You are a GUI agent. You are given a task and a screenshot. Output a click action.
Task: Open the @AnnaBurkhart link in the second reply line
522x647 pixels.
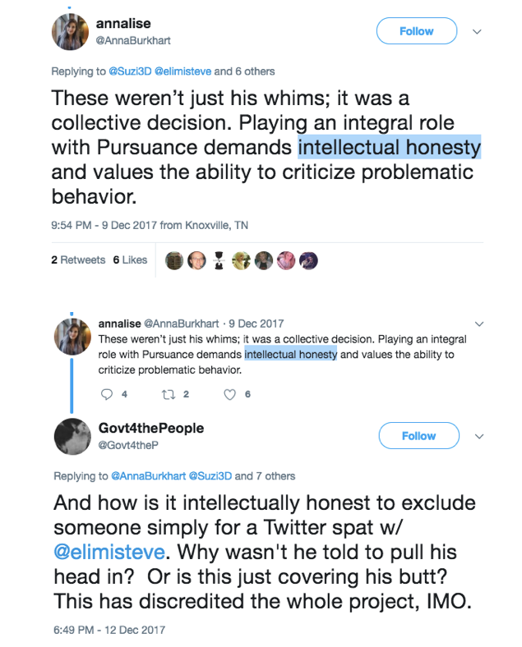[149, 476]
